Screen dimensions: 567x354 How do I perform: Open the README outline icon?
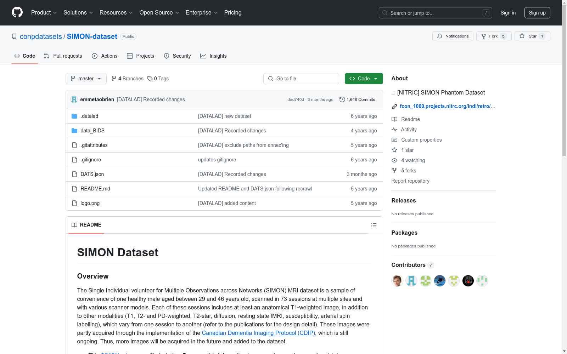(x=374, y=225)
